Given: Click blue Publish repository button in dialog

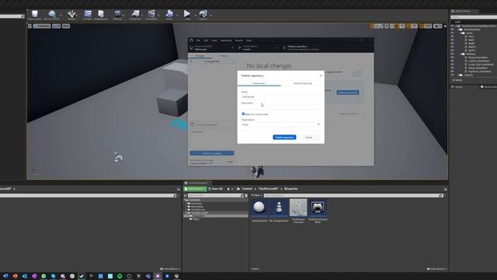Looking at the screenshot, I should pyautogui.click(x=284, y=137).
